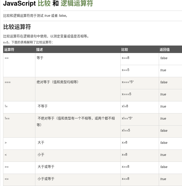This screenshot has height=186, width=182.
Task: Click the '不等于' description cell
Action: point(78,107)
